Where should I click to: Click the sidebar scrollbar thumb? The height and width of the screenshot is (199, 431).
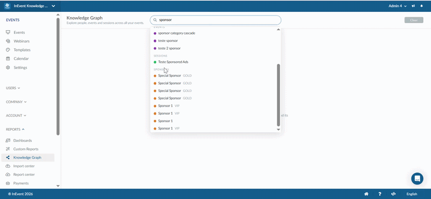pyautogui.click(x=58, y=76)
